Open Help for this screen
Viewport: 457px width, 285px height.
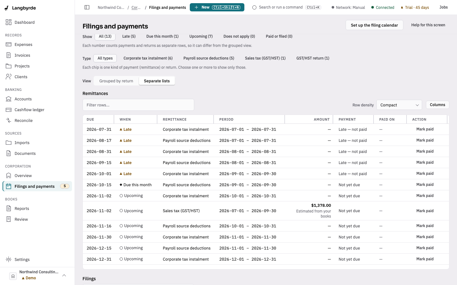(428, 25)
